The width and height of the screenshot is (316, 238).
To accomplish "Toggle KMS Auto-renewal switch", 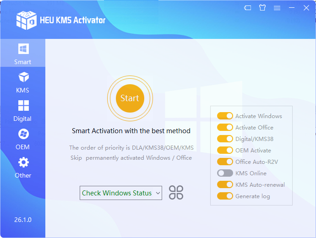I will click(x=225, y=184).
